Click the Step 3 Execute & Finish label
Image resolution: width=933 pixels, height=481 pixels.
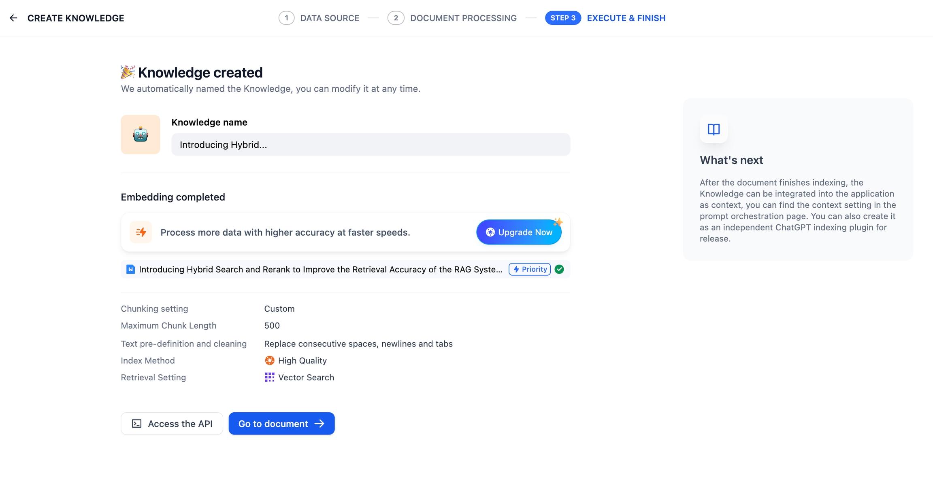click(626, 18)
